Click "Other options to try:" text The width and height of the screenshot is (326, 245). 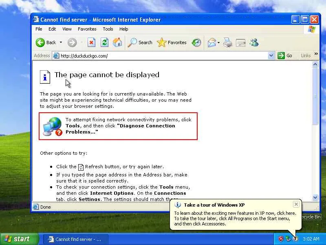tap(64, 153)
